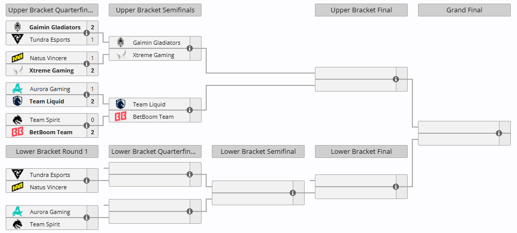This screenshot has height=233, width=517.
Task: Open info for Liquid vs BetBoom semifinal
Action: 190,110
